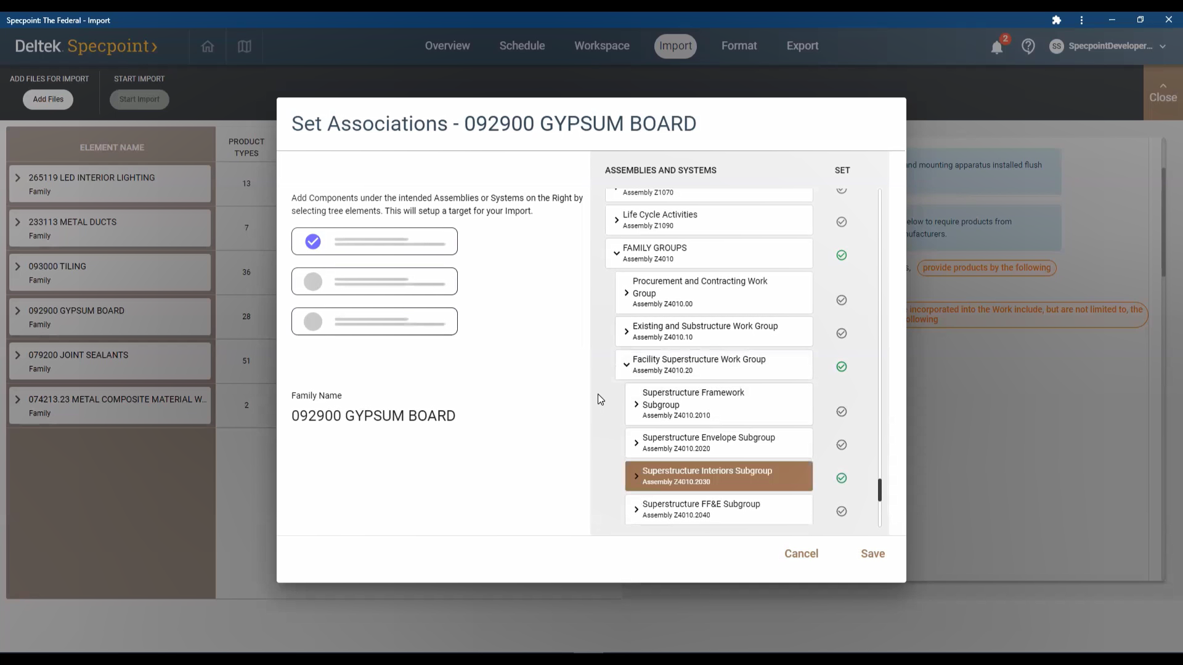1183x665 pixels.
Task: Open the three-dot menu in title bar
Action: pos(1081,20)
